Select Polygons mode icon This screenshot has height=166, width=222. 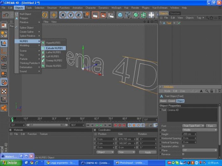4,74
